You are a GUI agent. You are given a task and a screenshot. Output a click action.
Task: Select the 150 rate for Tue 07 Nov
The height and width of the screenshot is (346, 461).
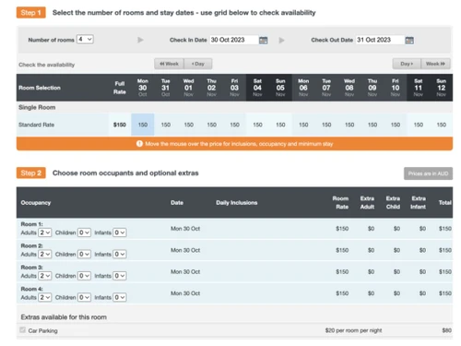click(x=326, y=125)
